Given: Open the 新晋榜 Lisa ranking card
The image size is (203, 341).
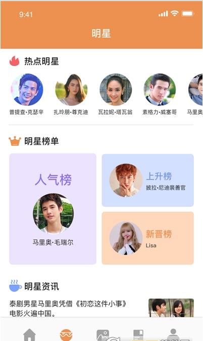Looking at the screenshot, I should click(148, 238).
